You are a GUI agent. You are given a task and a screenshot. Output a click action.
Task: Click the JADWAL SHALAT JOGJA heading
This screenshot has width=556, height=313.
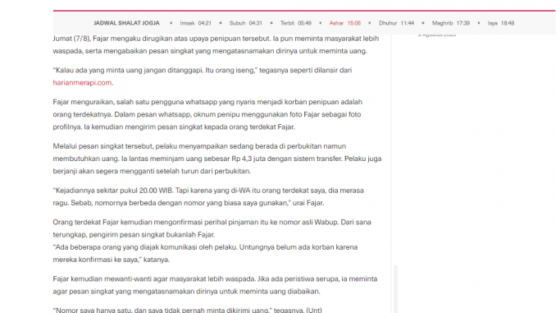point(126,23)
